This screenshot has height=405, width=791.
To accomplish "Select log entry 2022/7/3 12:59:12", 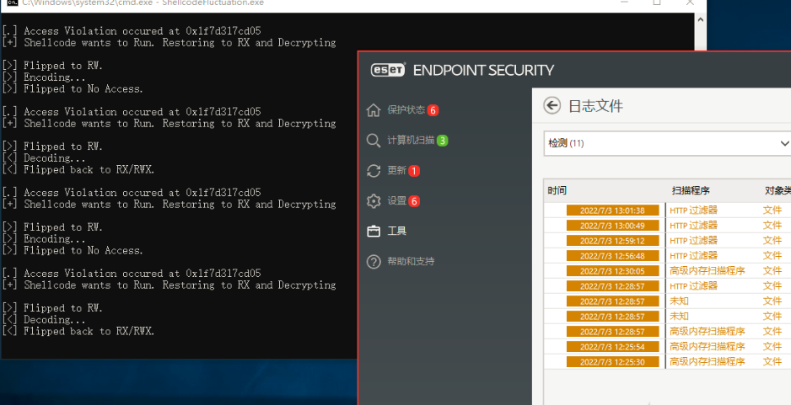I will (612, 240).
